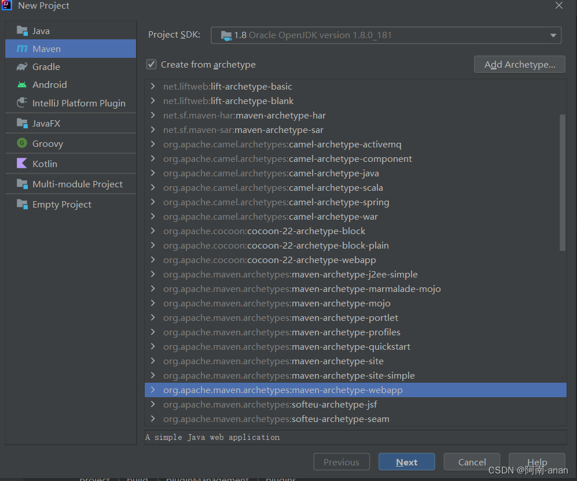Image resolution: width=577 pixels, height=481 pixels.
Task: Click the IntelliJ Platform Plugin icon
Action: click(x=22, y=102)
